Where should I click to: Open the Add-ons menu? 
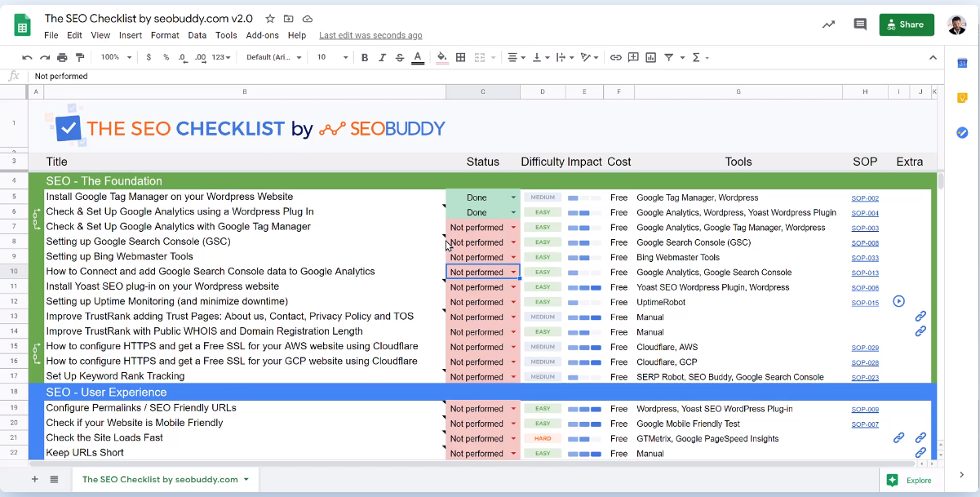[x=262, y=35]
